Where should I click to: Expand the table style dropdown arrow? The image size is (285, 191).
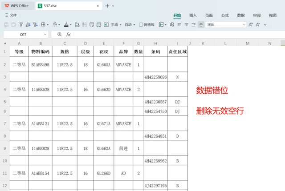click(x=165, y=24)
